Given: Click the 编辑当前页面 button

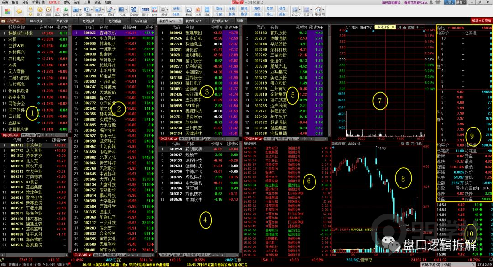Looking at the screenshot, I should 481,21.
